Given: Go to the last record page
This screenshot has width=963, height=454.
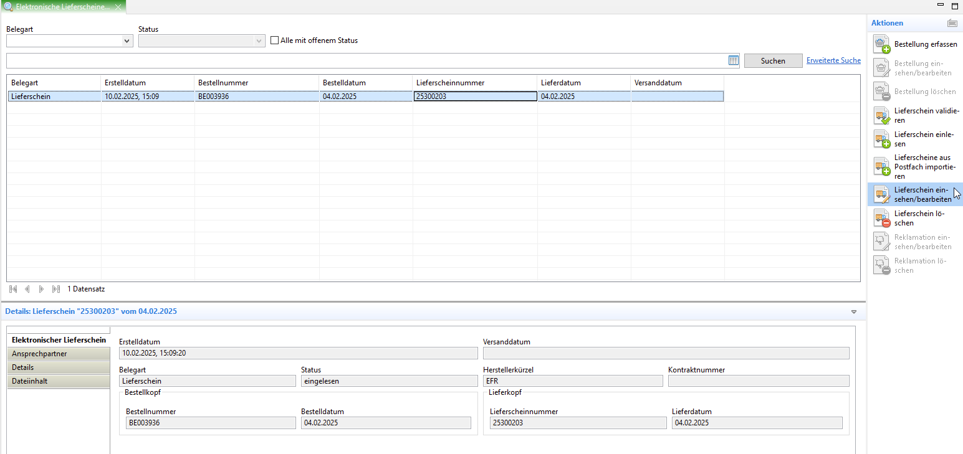Looking at the screenshot, I should (56, 289).
